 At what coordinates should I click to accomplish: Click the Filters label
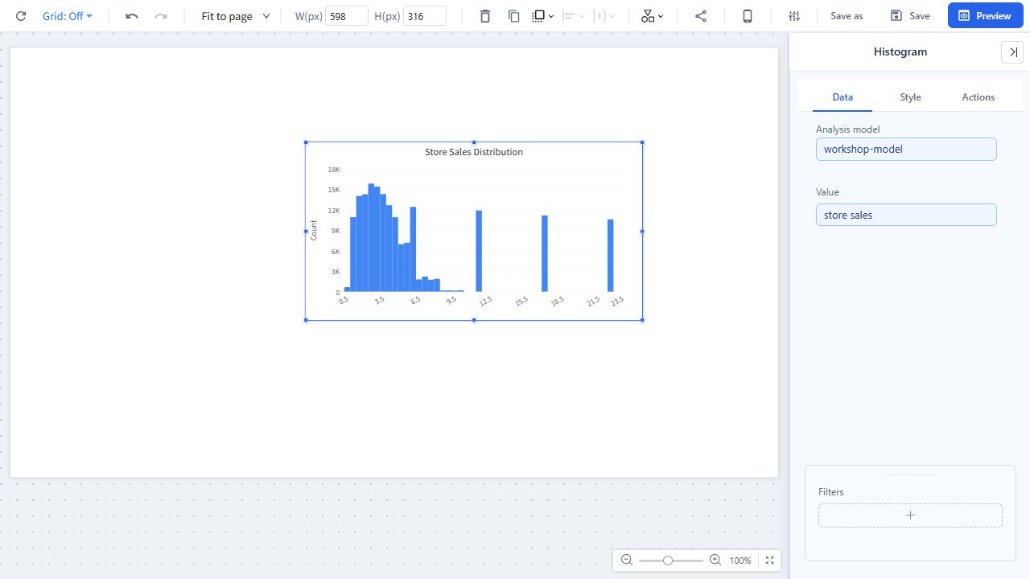coord(830,492)
